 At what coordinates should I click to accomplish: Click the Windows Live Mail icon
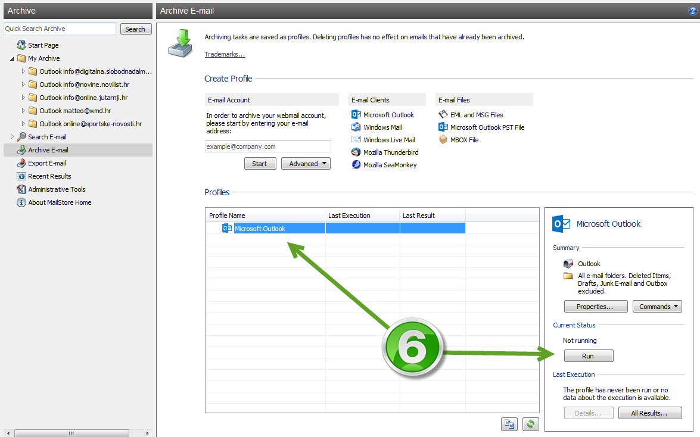pyautogui.click(x=356, y=139)
